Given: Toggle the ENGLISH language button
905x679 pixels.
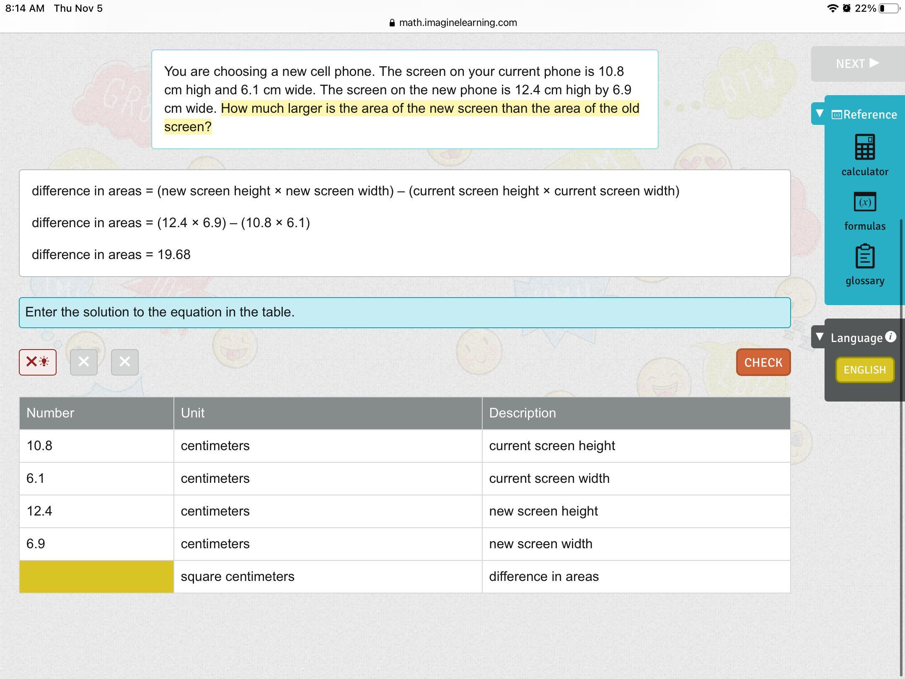Looking at the screenshot, I should [x=864, y=370].
